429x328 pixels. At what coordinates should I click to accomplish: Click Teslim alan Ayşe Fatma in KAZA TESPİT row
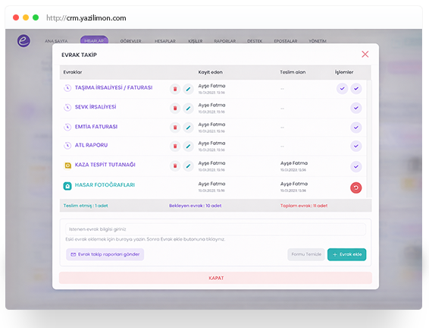click(x=294, y=163)
